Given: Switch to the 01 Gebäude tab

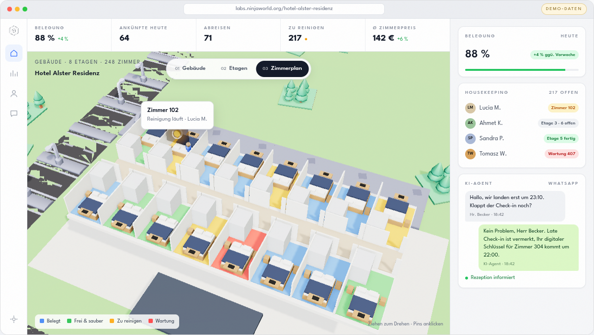Looking at the screenshot, I should (x=190, y=68).
